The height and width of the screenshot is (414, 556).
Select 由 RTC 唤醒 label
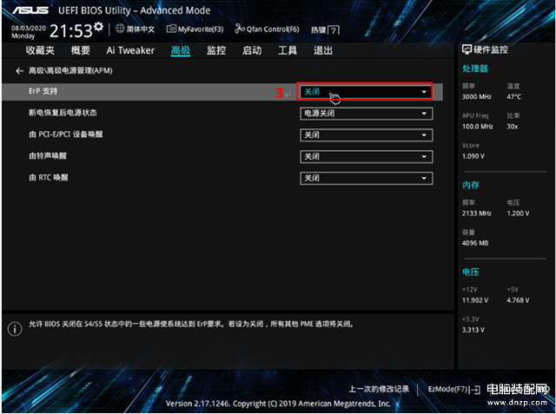tap(49, 177)
